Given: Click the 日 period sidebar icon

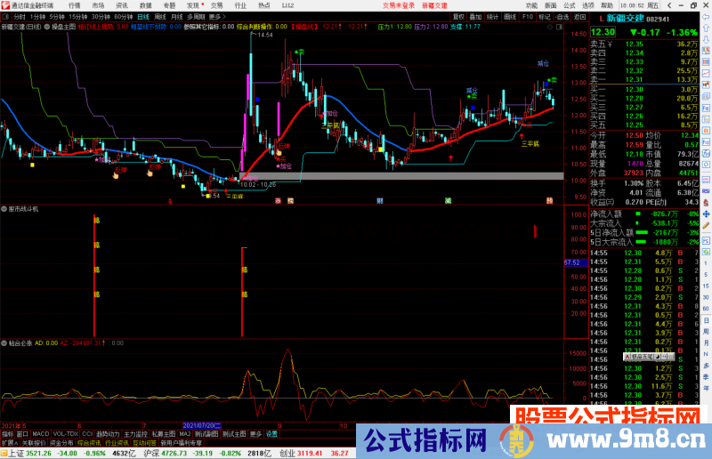Looking at the screenshot, I should 706,320.
